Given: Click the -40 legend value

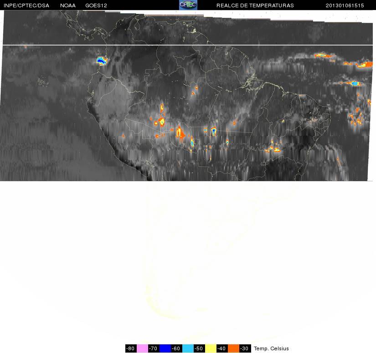Looking at the screenshot, I should 222,348.
